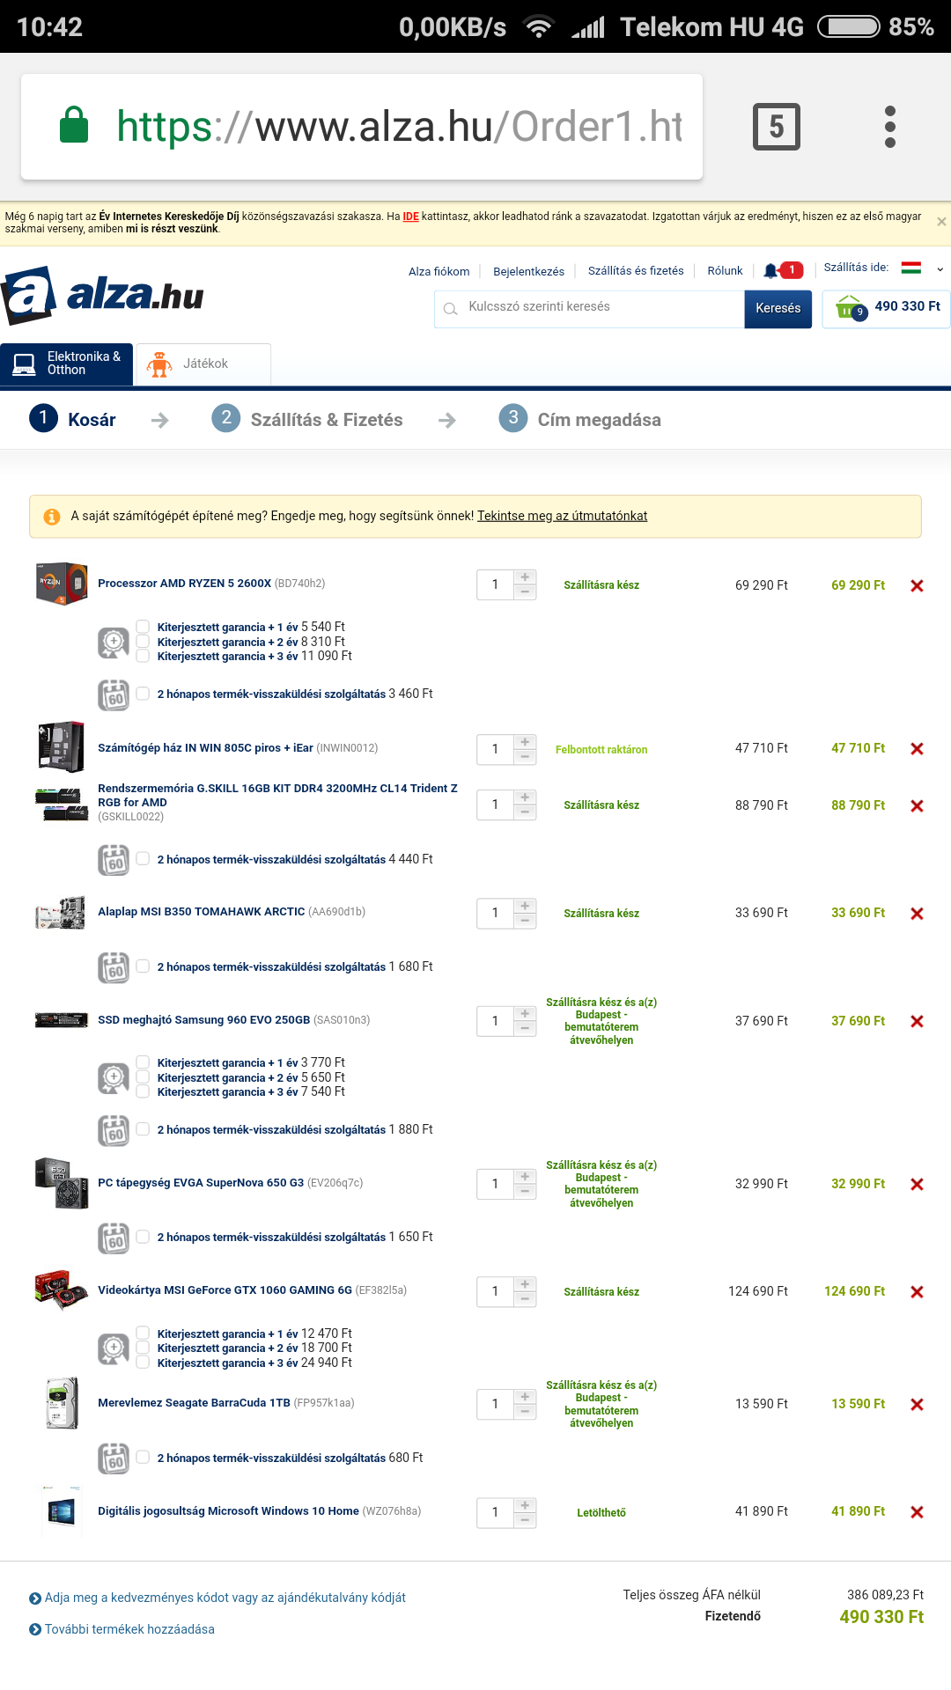Image resolution: width=951 pixels, height=1690 pixels.
Task: Open Tekintse meg az útmutatónkat link
Action: click(x=562, y=516)
